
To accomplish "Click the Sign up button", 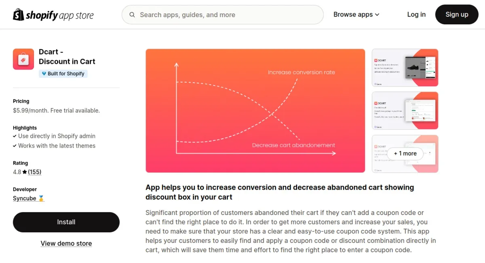I will click(x=457, y=14).
